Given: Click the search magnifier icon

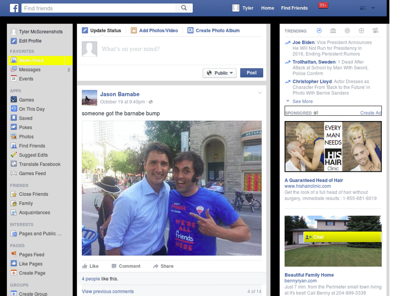Looking at the screenshot, I should pyautogui.click(x=184, y=8).
